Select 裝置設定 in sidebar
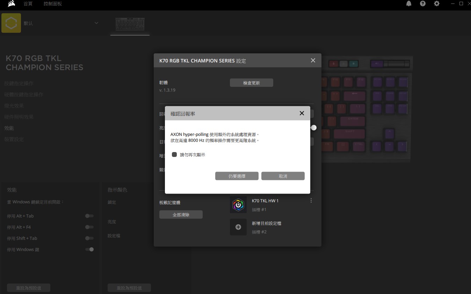471x294 pixels. point(14,139)
